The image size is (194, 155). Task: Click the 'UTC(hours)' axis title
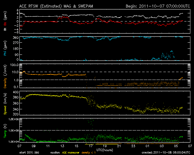pos(105,150)
